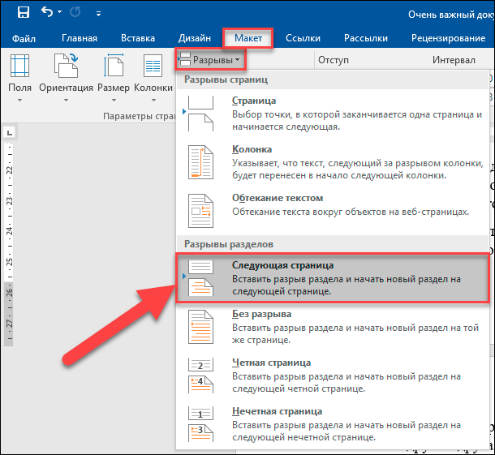Click the Ориентация page icon
The width and height of the screenshot is (495, 455).
[66, 66]
